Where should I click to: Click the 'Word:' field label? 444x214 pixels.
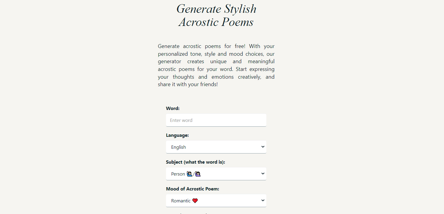[x=173, y=108]
